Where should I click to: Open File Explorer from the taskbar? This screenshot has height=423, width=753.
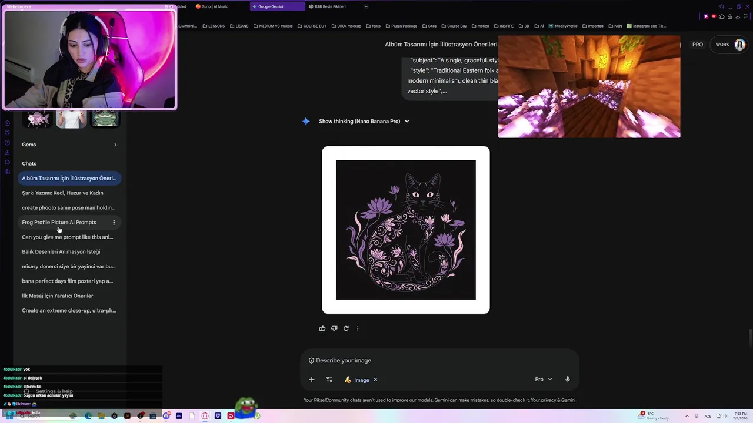pos(101,416)
